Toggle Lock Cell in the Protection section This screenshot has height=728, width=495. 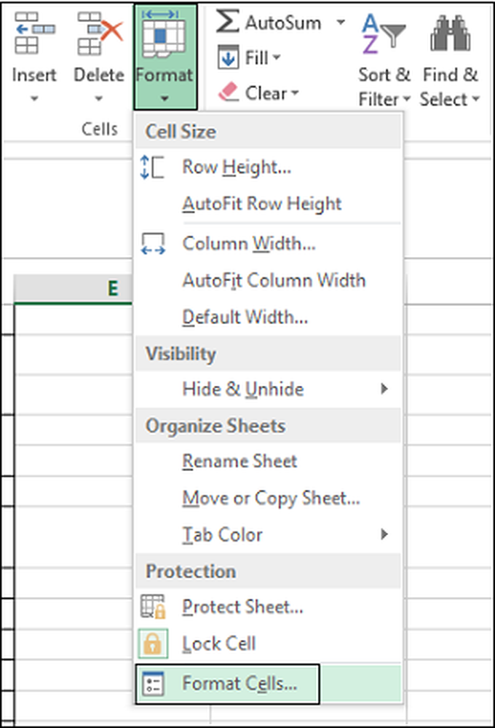[x=218, y=644]
